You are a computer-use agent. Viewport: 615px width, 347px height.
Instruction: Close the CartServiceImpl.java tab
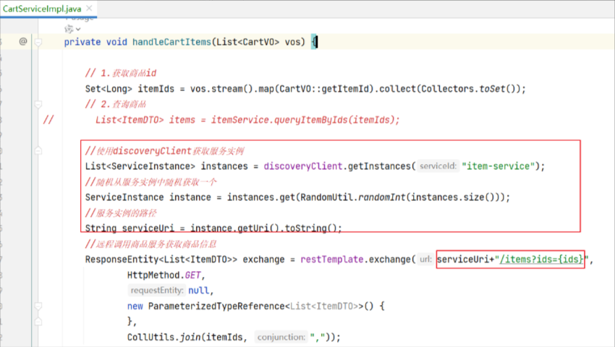(x=90, y=8)
